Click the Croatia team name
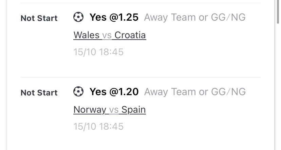 [x=130, y=35]
